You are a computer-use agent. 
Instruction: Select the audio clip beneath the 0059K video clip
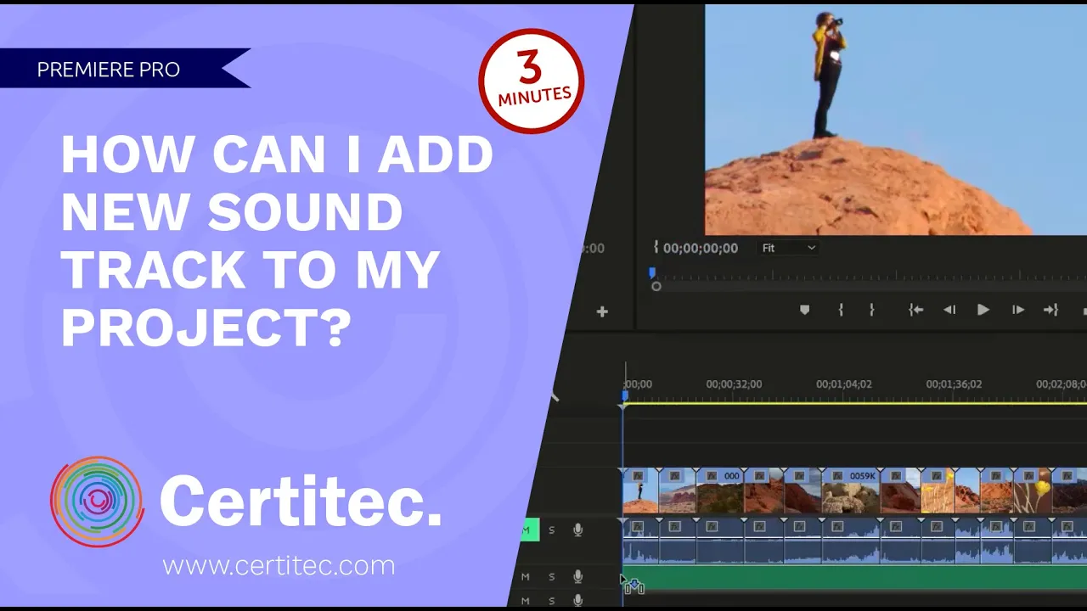[851, 541]
